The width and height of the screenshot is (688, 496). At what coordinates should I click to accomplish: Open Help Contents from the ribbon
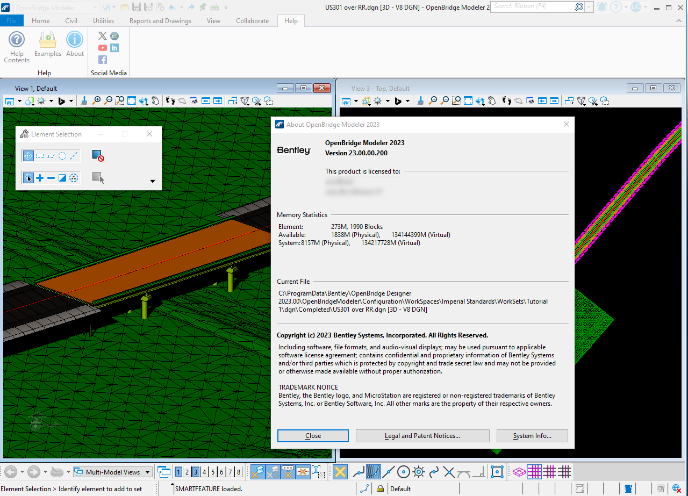pos(17,47)
